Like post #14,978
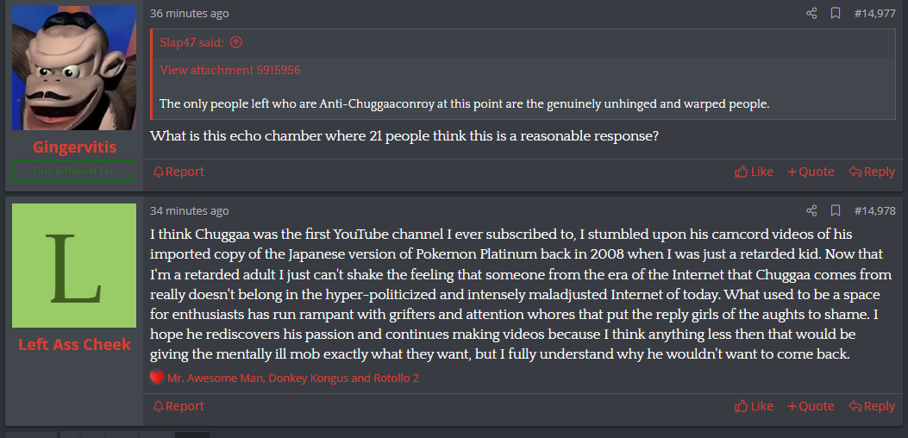Viewport: 908px width, 438px height. [x=754, y=406]
